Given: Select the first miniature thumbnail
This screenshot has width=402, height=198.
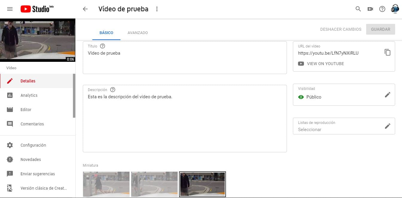Looking at the screenshot, I should click(x=106, y=184).
